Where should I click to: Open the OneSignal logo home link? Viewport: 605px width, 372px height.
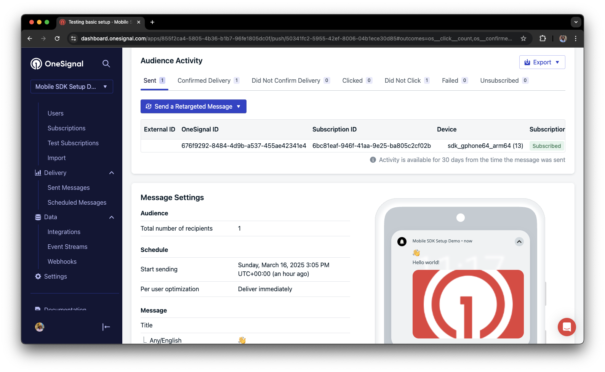point(57,64)
